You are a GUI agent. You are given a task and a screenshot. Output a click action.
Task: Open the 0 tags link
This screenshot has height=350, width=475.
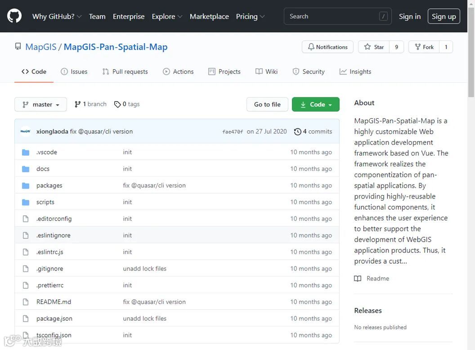127,104
